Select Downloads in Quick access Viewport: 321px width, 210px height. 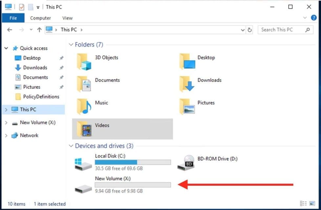[x=35, y=68]
